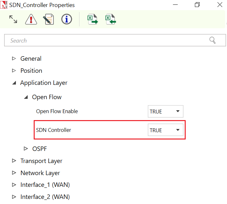Click the Excel export icon
The image size is (227, 204).
pos(92,20)
